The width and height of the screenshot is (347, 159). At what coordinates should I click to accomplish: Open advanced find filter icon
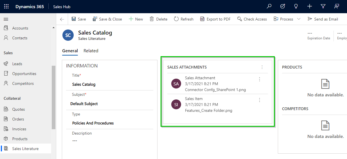click(x=323, y=6)
